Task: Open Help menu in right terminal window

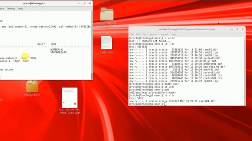Action: [173, 34]
